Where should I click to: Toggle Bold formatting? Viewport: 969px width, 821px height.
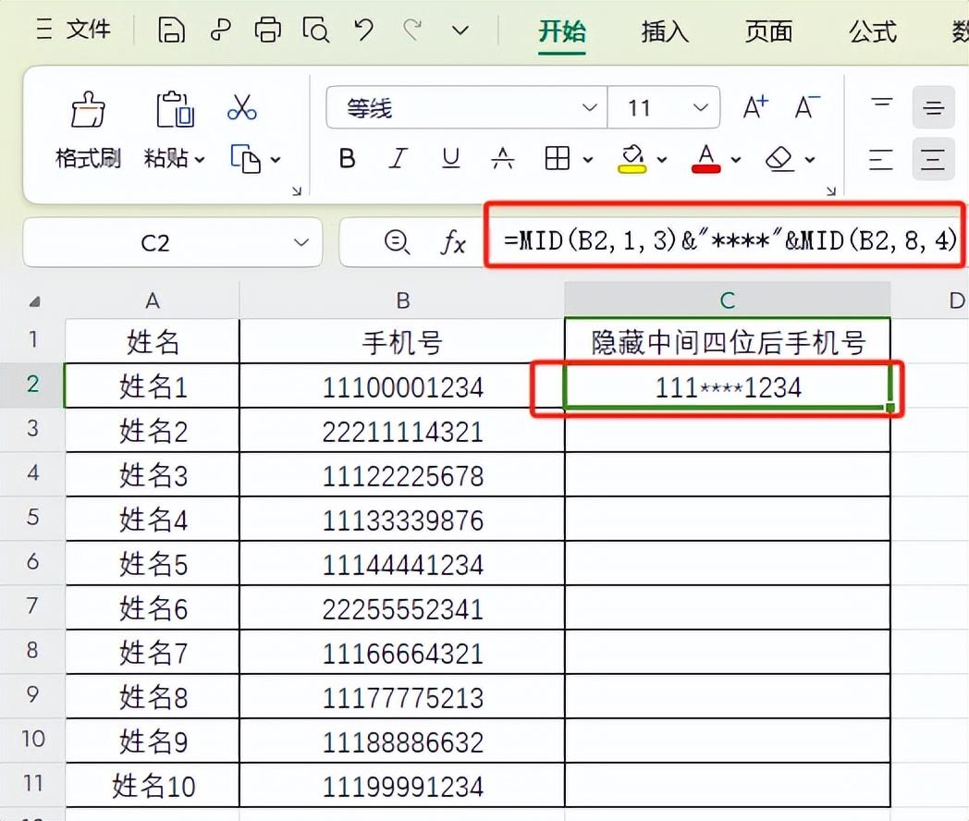[348, 159]
